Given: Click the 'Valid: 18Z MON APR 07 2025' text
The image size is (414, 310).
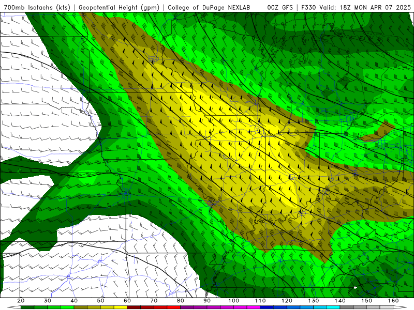Looking at the screenshot, I should point(365,7).
